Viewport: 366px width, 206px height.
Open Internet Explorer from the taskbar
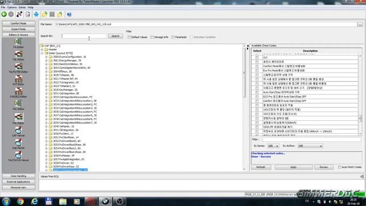34,201
